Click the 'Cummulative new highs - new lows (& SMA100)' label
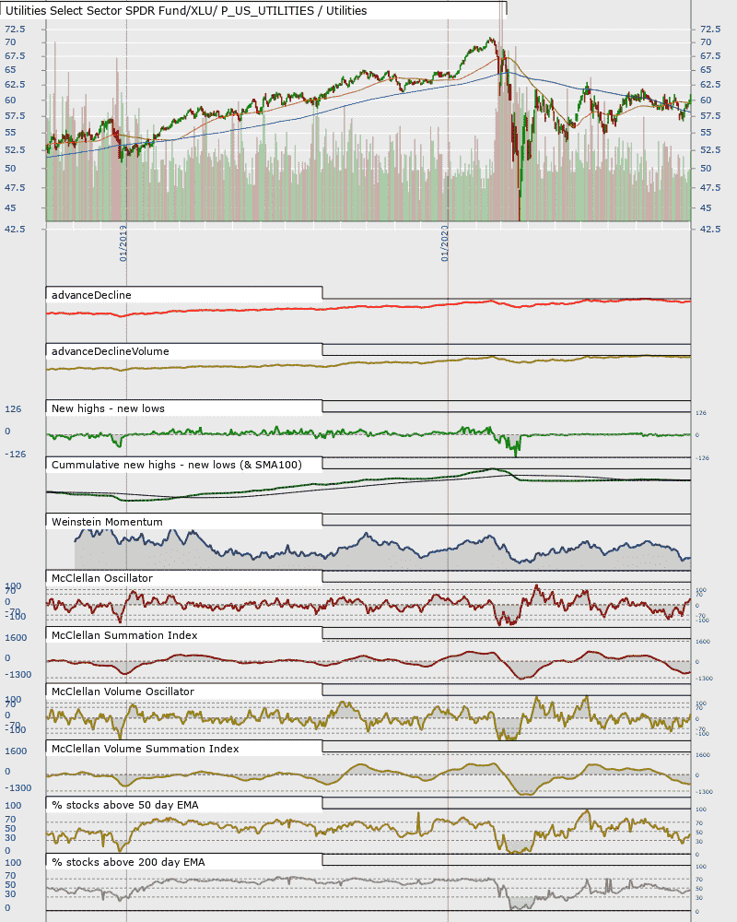This screenshot has width=737, height=922. tap(176, 465)
